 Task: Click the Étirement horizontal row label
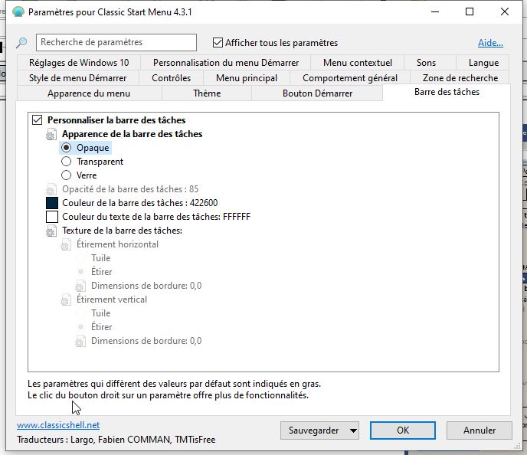click(117, 244)
